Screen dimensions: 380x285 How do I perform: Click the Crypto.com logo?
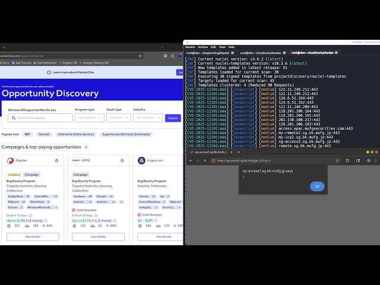[141, 160]
